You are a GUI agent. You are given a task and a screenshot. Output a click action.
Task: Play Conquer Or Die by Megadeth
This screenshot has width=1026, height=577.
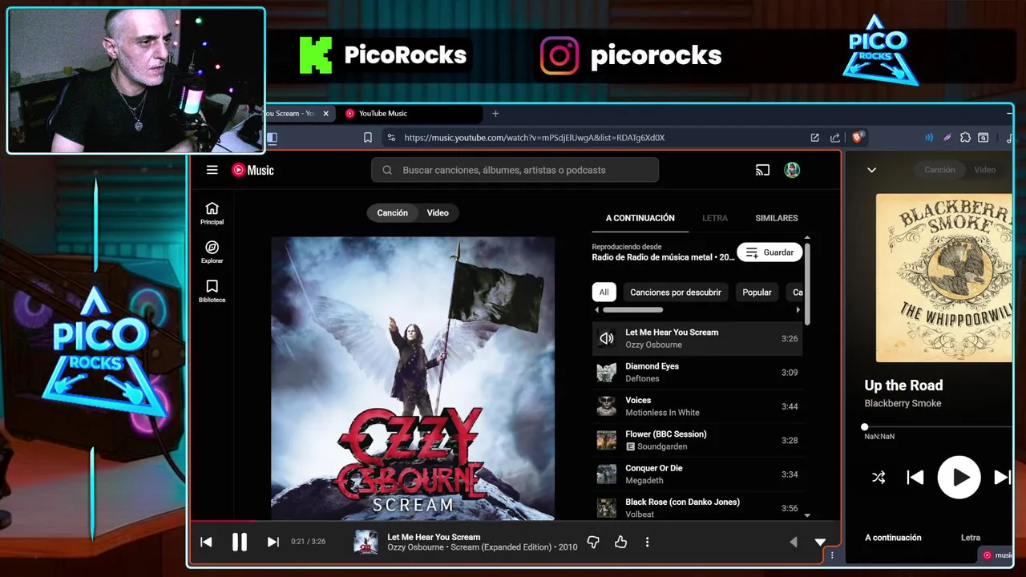(x=697, y=474)
